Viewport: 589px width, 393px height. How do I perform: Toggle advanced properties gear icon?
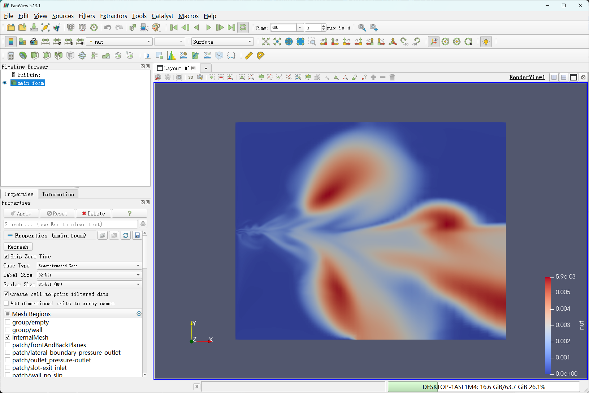[143, 224]
